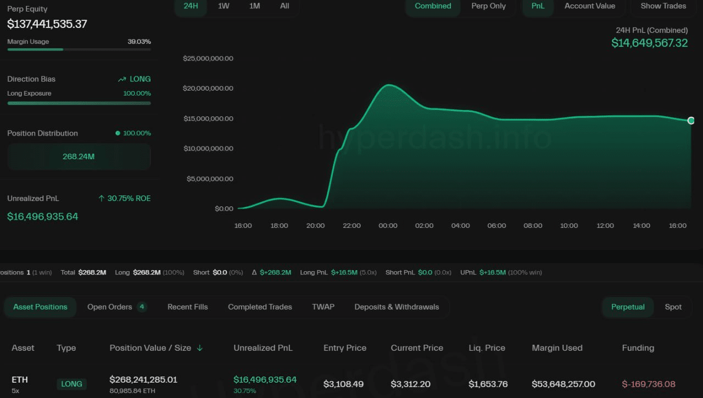Image resolution: width=703 pixels, height=398 pixels.
Task: Select the 24H time range
Action: pos(191,6)
